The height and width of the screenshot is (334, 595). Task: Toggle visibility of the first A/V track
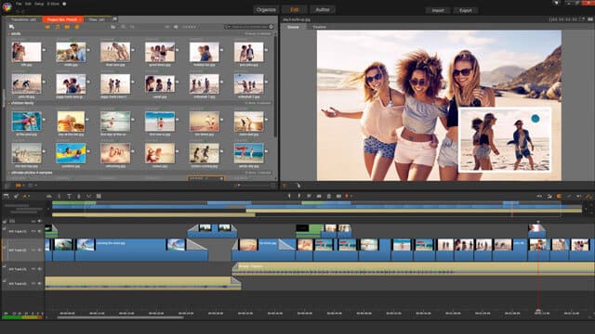pos(40,231)
